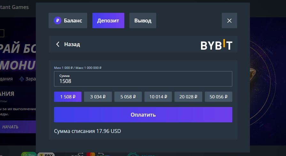Select the 3 034 ₽ preset amount
The height and width of the screenshot is (156, 286).
coord(98,97)
